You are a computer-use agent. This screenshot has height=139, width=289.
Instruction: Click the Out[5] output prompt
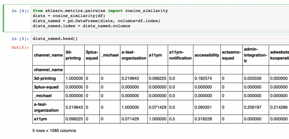pos(20,48)
